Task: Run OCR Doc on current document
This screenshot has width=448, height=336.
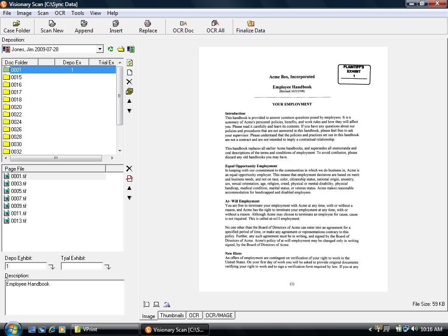Action: (x=183, y=27)
